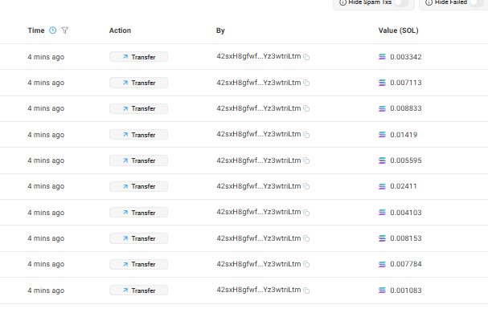Click the Time column header label

pos(36,30)
